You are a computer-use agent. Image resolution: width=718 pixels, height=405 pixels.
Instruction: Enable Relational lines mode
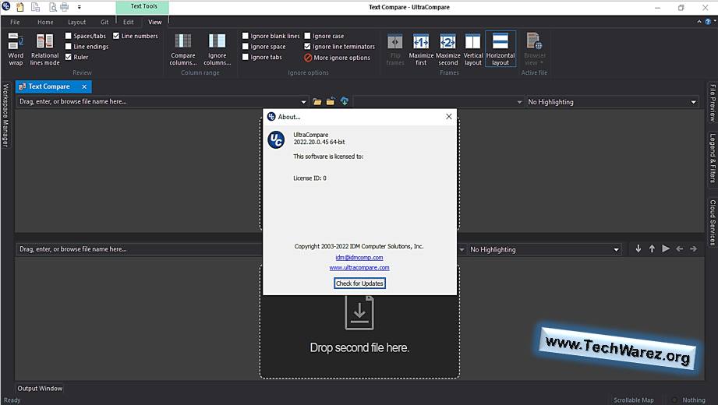pyautogui.click(x=45, y=49)
